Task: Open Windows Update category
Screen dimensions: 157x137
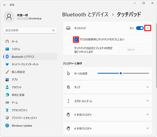Action: point(30,125)
